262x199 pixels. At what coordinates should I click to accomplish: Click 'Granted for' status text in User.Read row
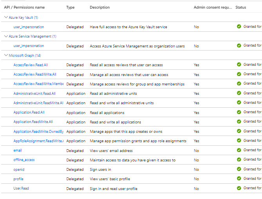pos(252,188)
